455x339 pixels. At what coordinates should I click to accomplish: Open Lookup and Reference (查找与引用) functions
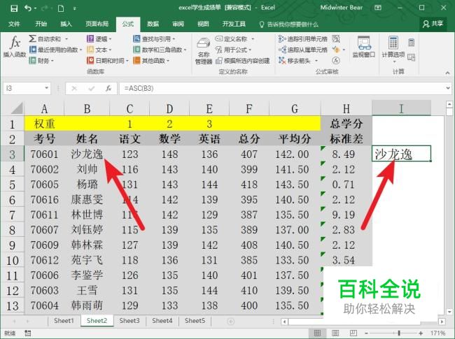pyautogui.click(x=154, y=39)
